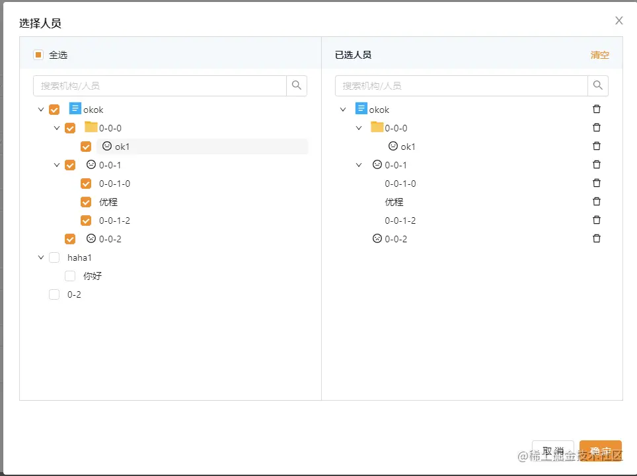This screenshot has width=637, height=476.
Task: Uncheck the 0-0-1-2 checkbox
Action: pyautogui.click(x=86, y=221)
